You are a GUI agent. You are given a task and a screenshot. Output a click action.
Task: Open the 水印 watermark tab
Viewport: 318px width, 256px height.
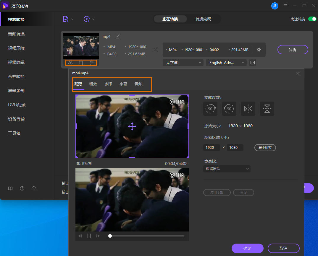[x=108, y=84]
